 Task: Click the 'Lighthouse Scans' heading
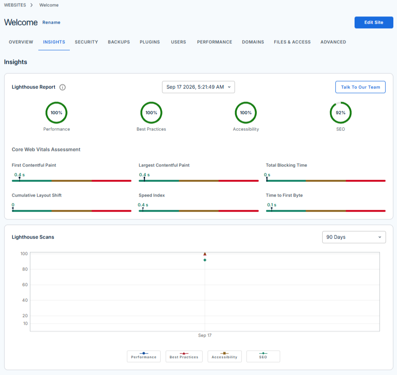coord(33,237)
